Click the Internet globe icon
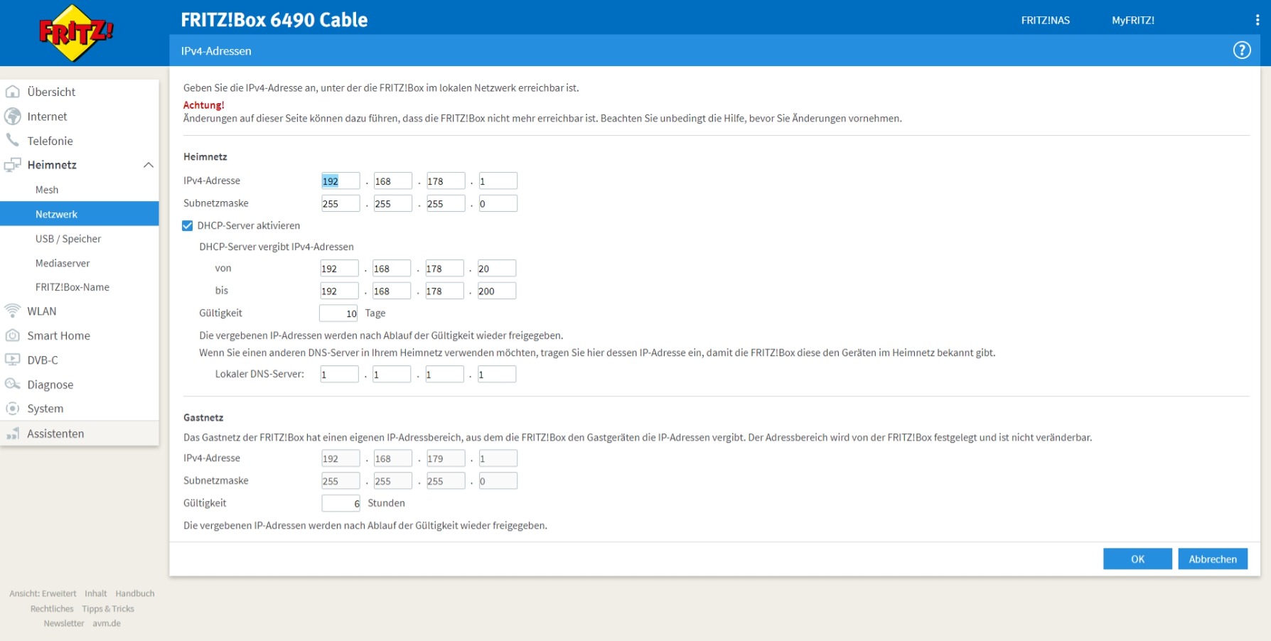This screenshot has height=641, width=1271. click(12, 116)
